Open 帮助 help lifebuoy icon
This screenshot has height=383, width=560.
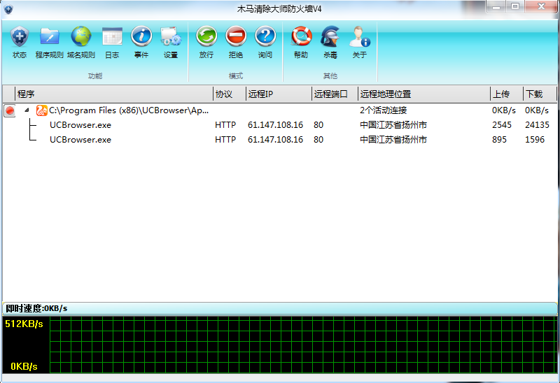coord(301,42)
